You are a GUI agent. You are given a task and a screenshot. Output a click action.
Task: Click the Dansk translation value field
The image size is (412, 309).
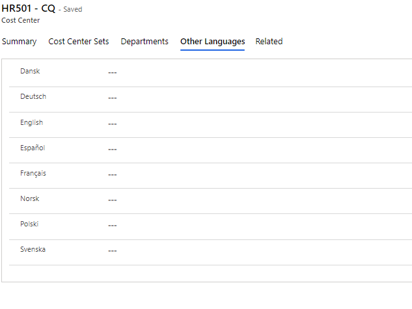(x=254, y=72)
